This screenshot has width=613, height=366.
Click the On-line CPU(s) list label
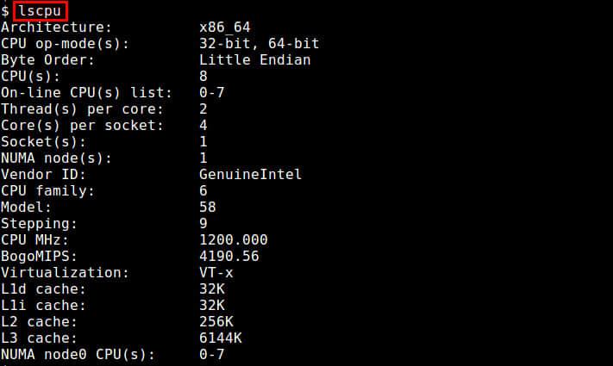click(x=86, y=93)
